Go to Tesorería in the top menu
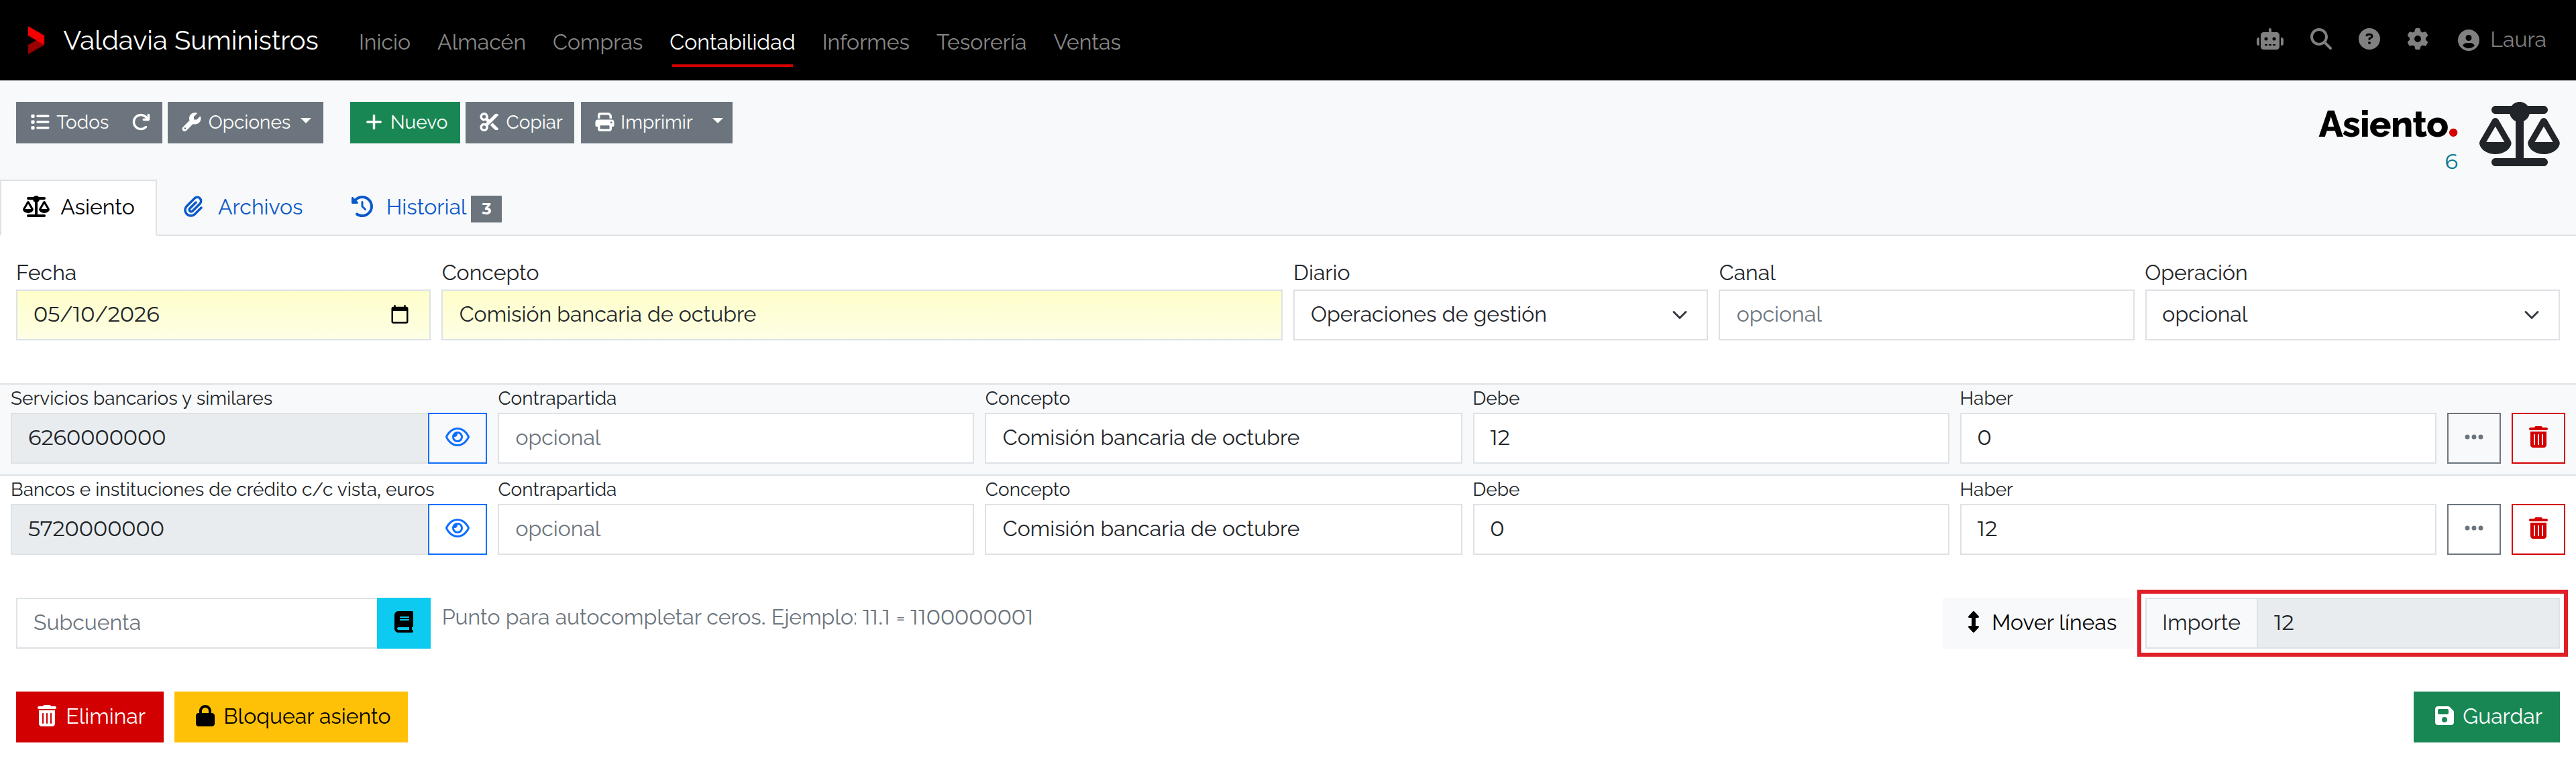Screen dimensions: 2576x780 click(980, 42)
